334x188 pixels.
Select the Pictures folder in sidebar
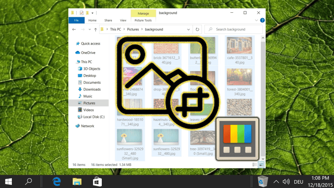[89, 103]
